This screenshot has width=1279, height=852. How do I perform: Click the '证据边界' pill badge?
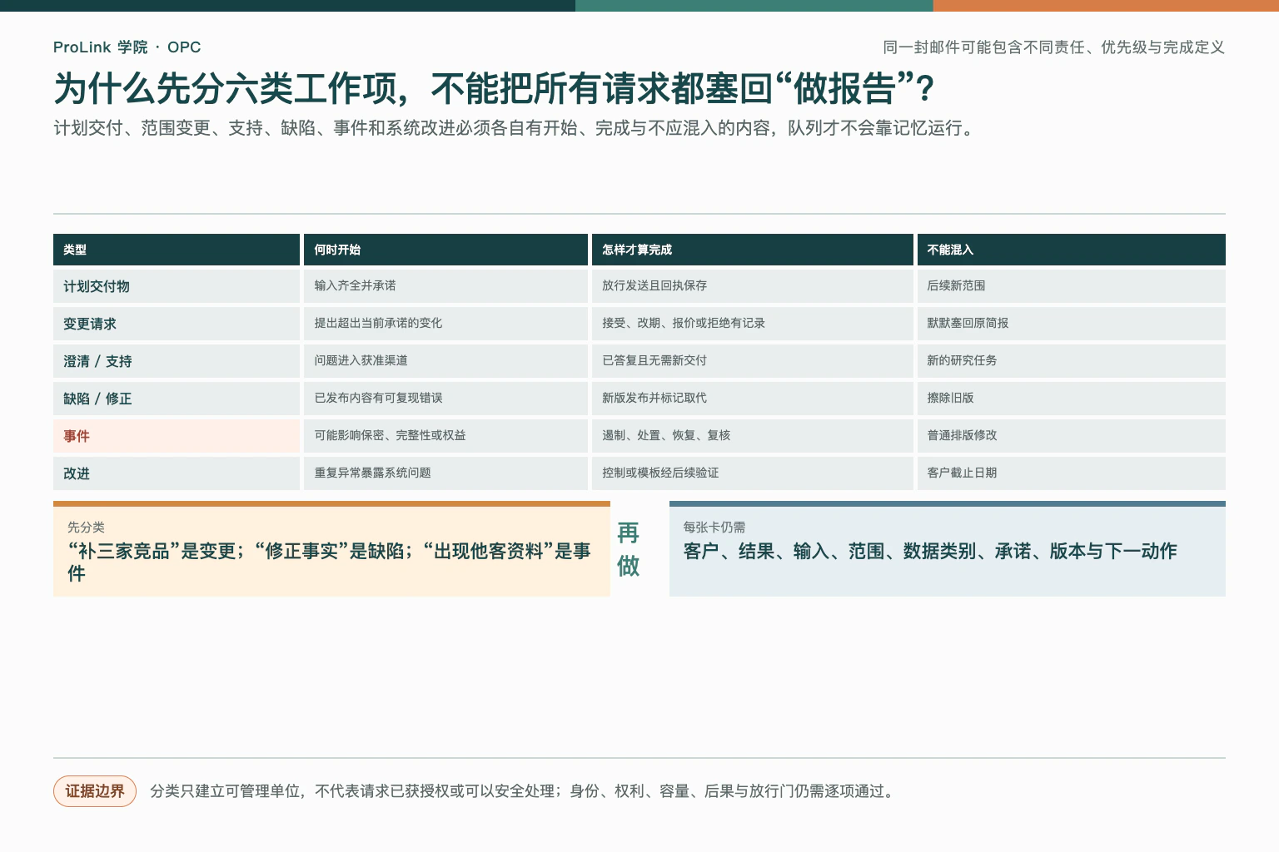[95, 791]
